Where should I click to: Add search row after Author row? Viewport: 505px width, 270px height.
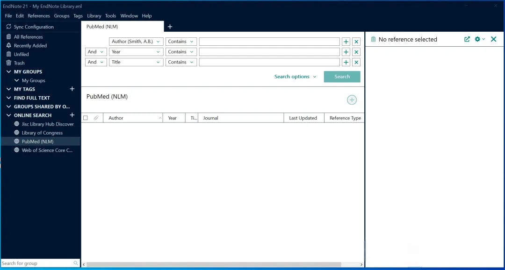pos(346,42)
